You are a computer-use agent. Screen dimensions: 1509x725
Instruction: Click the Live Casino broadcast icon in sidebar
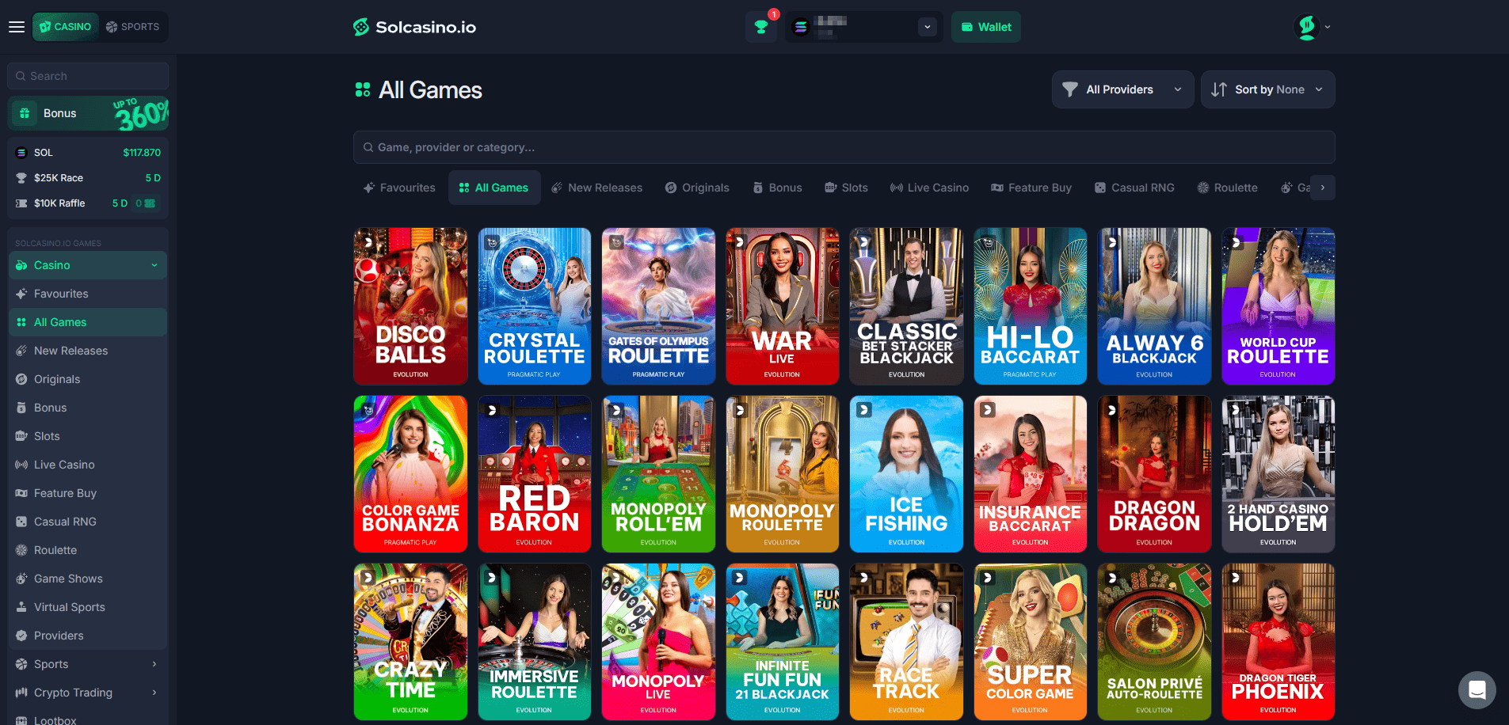tap(21, 465)
